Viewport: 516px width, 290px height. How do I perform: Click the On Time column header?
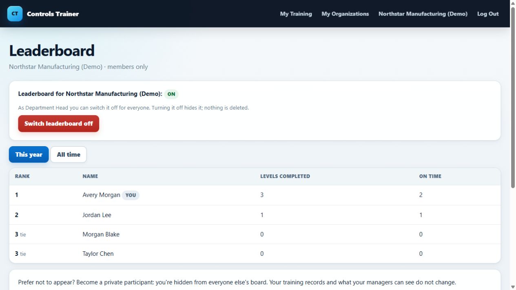430,176
